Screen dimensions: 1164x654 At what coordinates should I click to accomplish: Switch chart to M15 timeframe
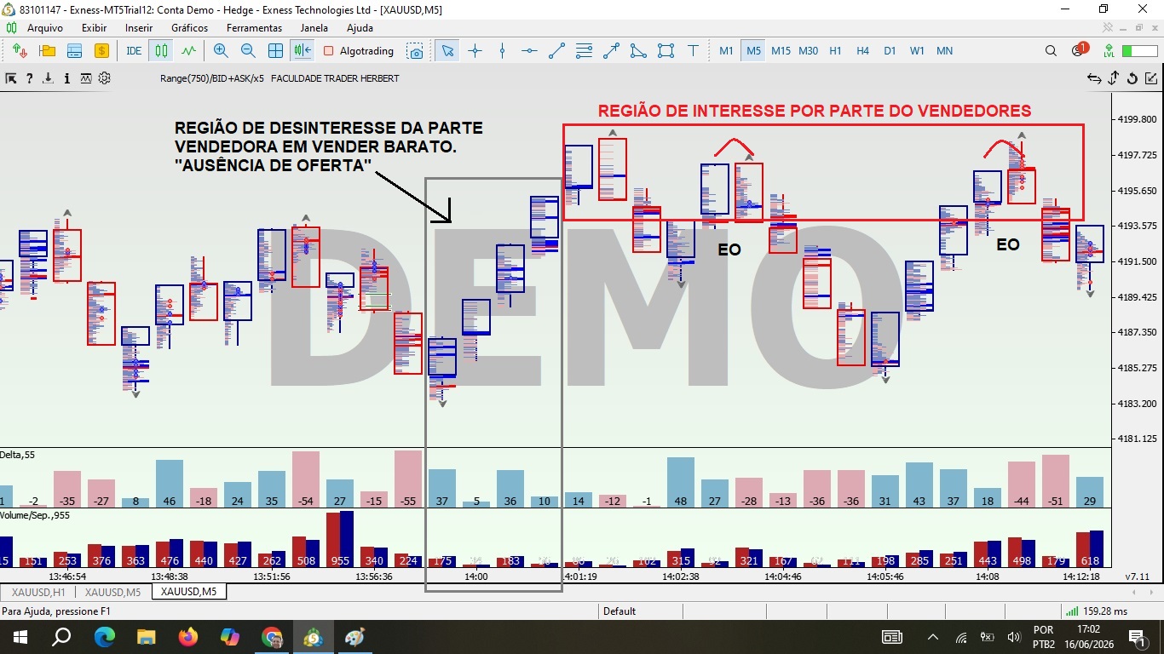[781, 51]
